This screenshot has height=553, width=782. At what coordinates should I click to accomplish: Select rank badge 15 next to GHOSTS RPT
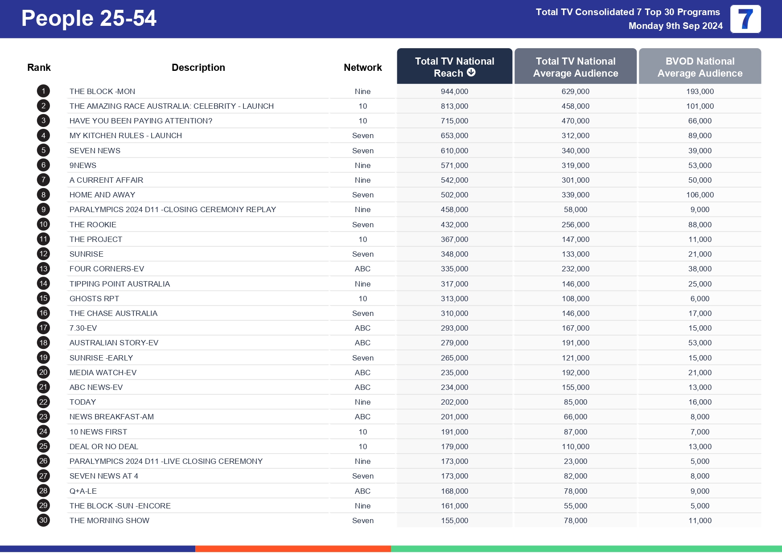click(x=43, y=298)
